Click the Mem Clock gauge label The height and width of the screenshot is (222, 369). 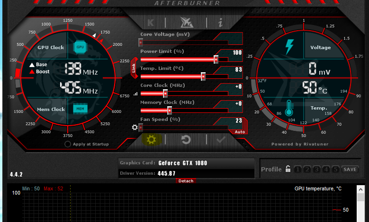click(x=51, y=110)
